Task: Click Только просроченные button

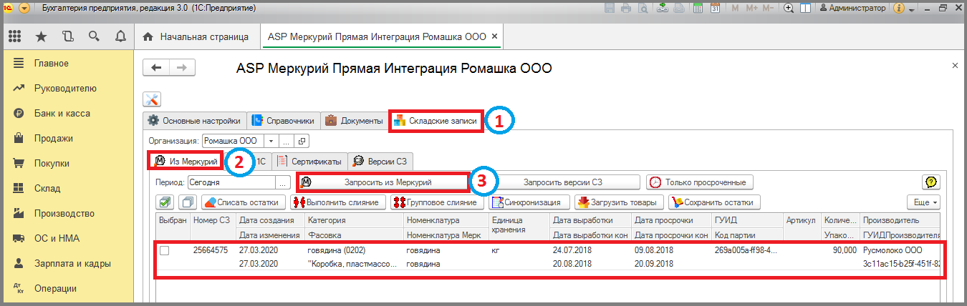Action: point(701,182)
